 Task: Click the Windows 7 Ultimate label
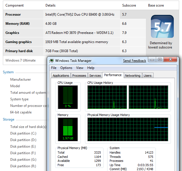point(20,60)
